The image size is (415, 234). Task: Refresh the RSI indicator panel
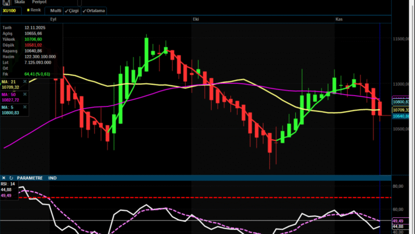[x=10, y=178]
